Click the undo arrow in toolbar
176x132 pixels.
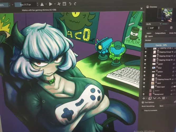pos(70,4)
